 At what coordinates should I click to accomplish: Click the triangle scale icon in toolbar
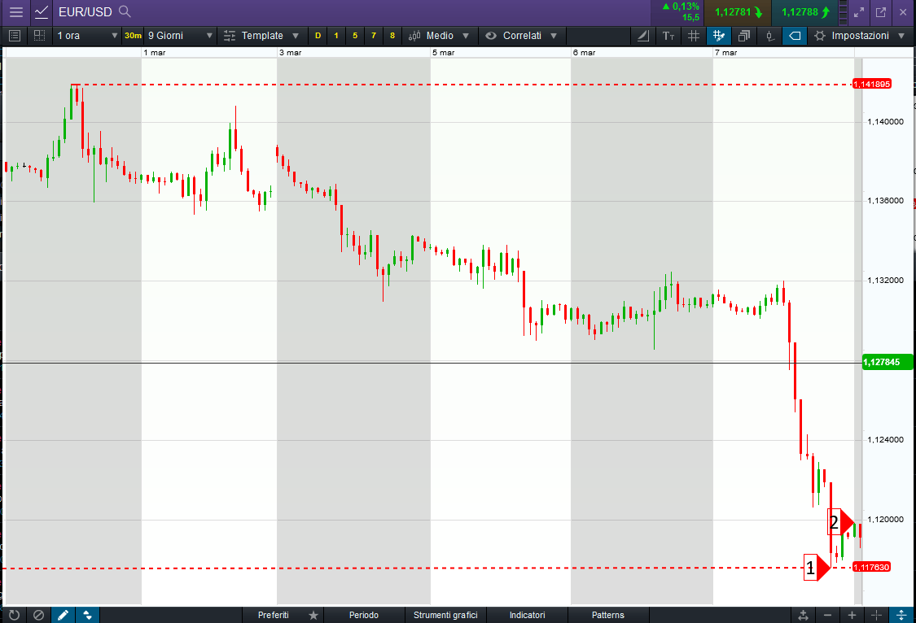(x=642, y=36)
